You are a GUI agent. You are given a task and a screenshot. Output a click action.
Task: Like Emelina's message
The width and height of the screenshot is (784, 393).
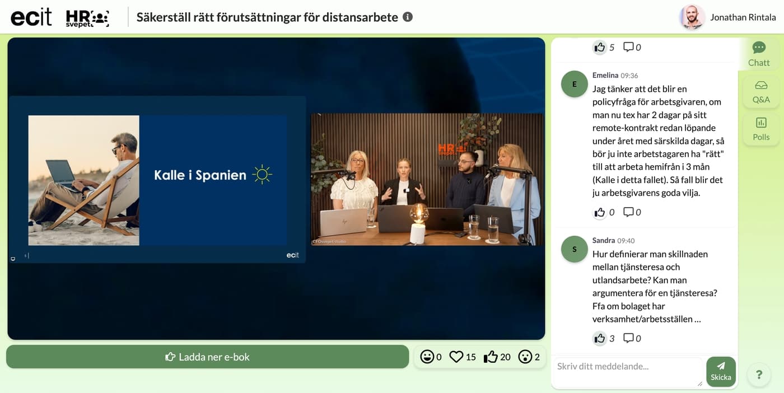(600, 212)
